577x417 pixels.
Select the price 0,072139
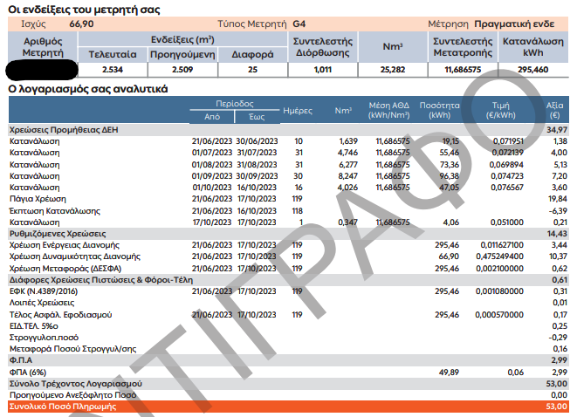(x=507, y=153)
